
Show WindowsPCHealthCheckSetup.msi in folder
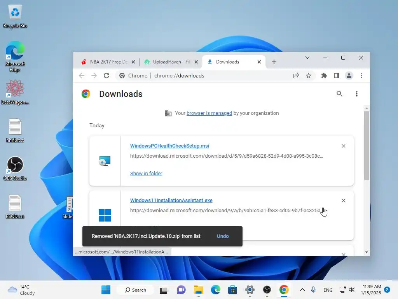tap(146, 173)
